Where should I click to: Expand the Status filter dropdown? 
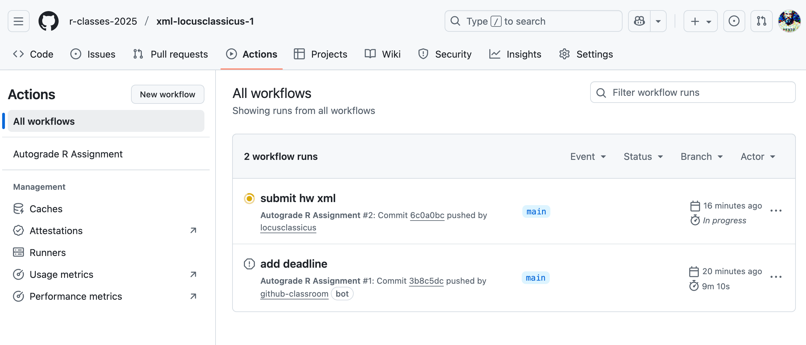click(643, 156)
